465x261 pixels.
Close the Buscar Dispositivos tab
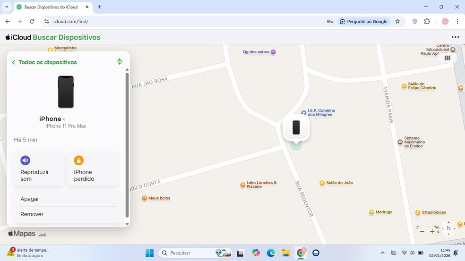point(87,7)
